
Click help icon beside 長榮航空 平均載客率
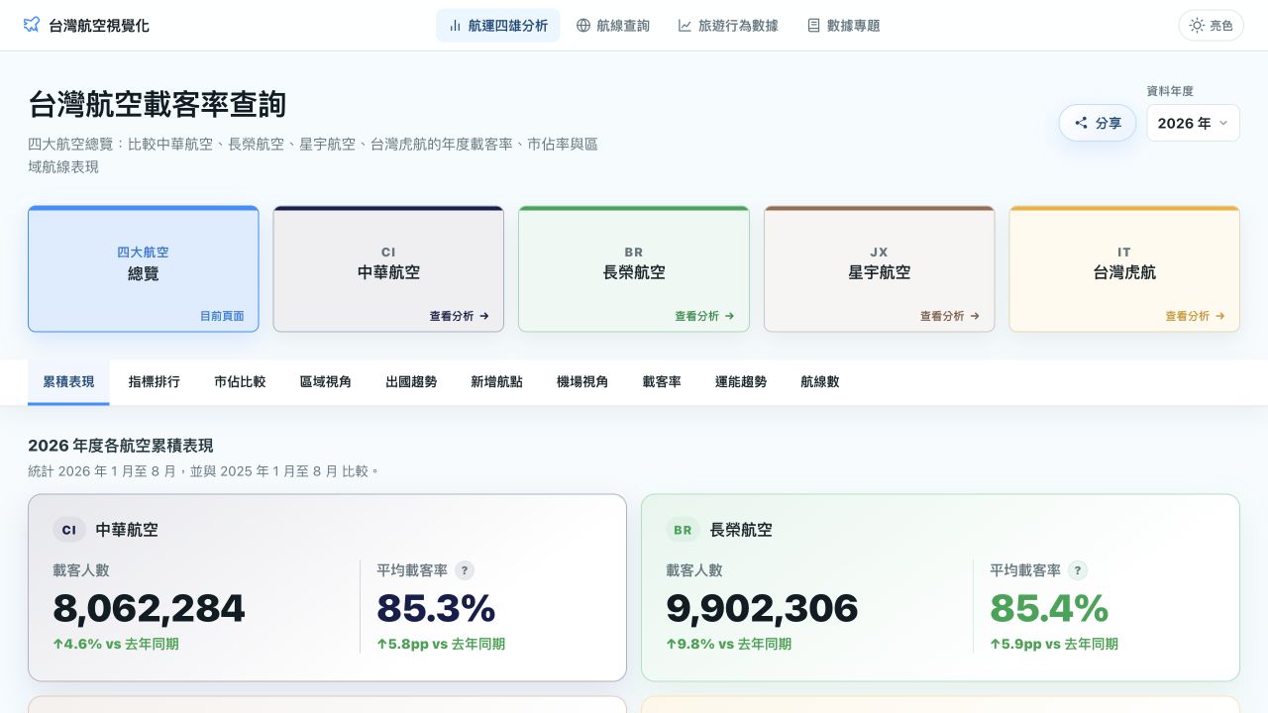tap(1078, 570)
